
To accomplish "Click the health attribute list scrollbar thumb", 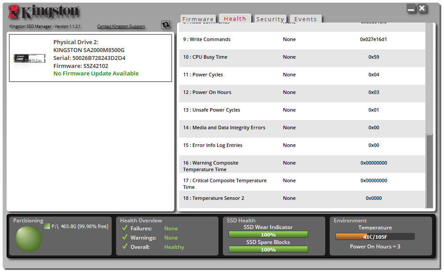I will (429, 171).
